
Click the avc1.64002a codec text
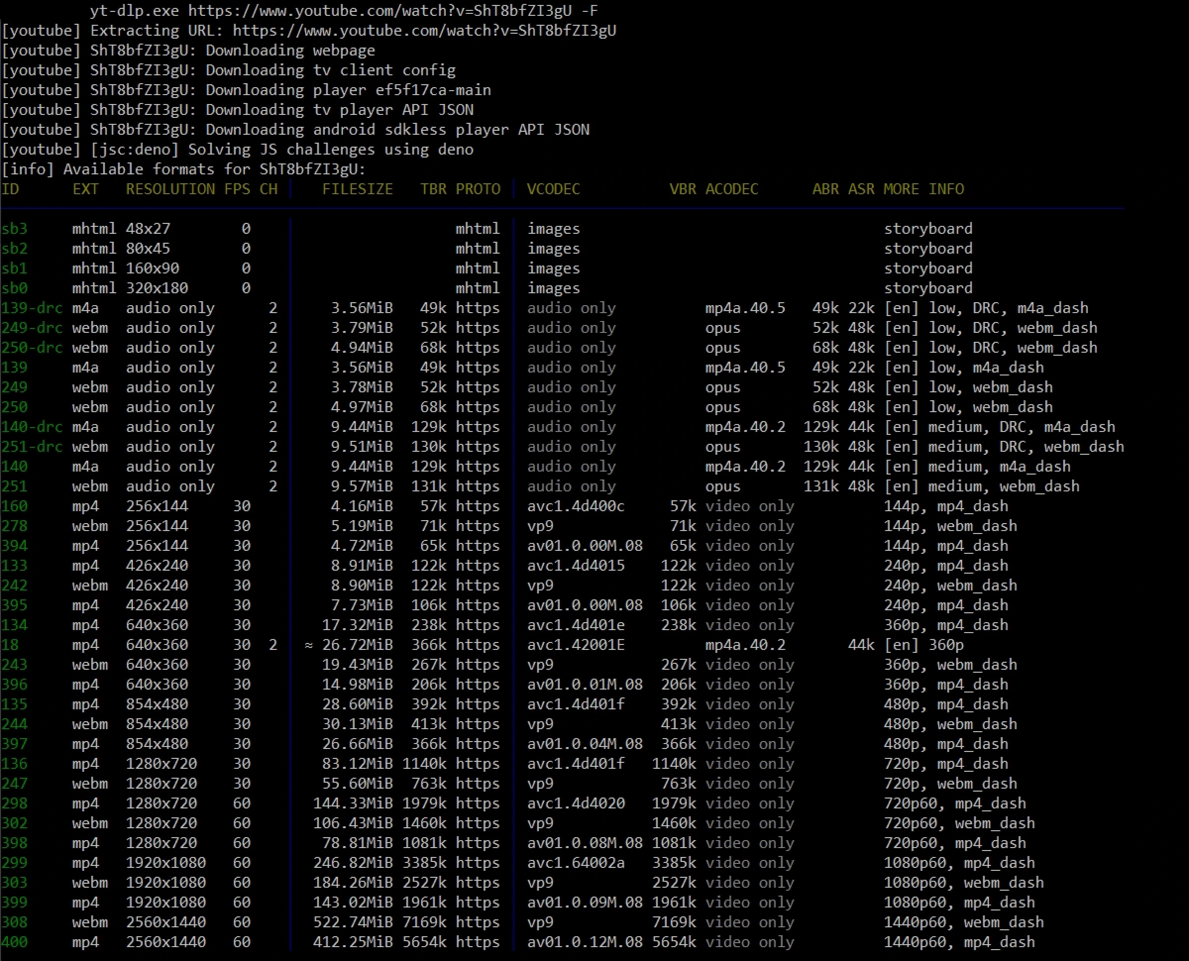tap(576, 863)
